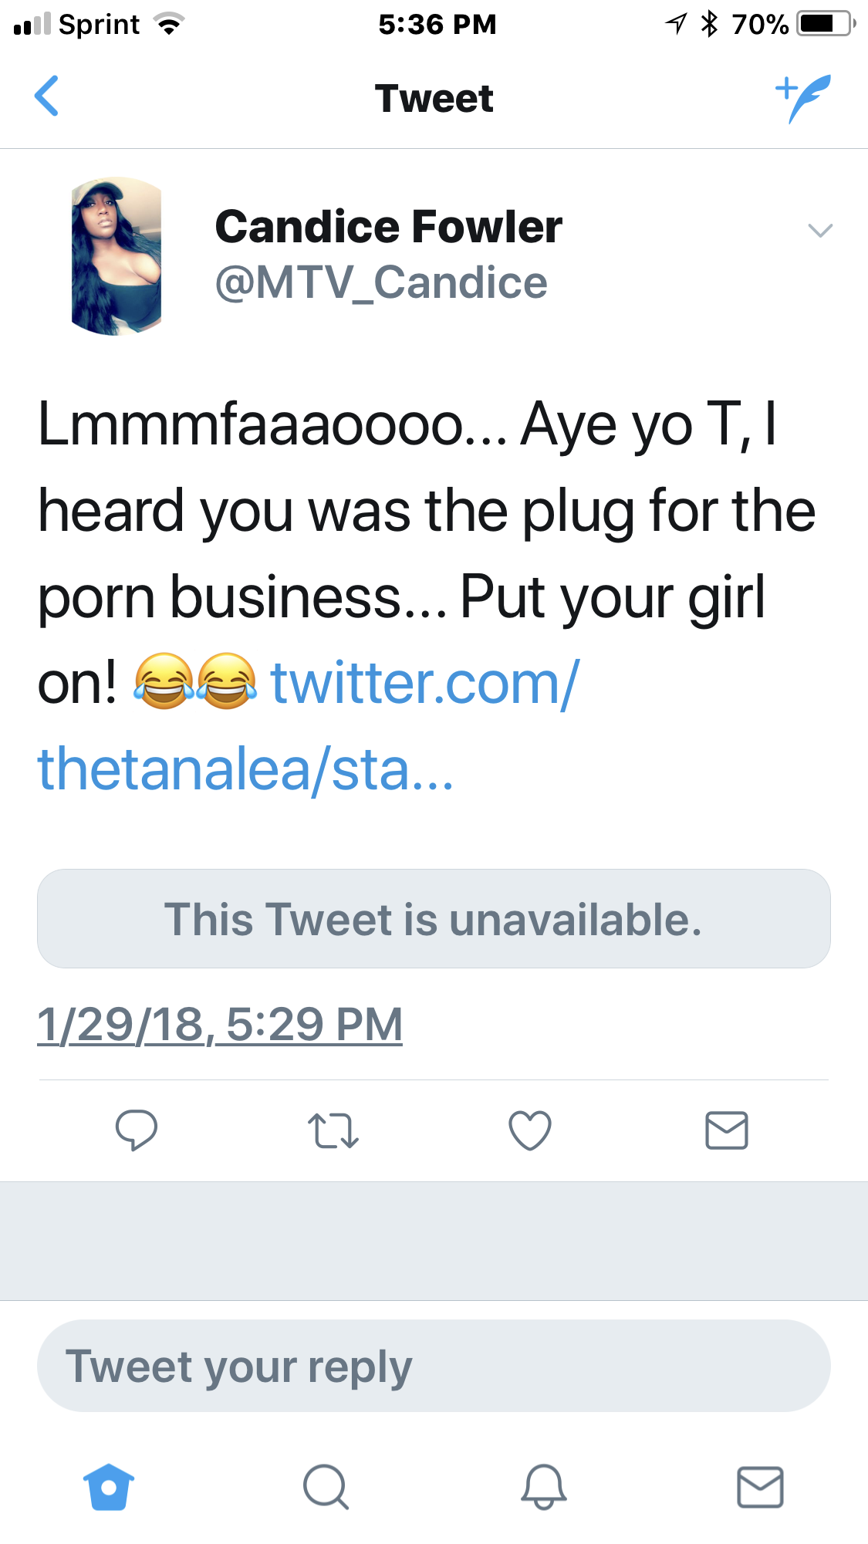View Candice Fowler's profile picture
868x1544 pixels.
pos(117,255)
